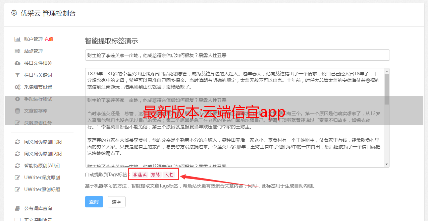Click the textarea vertical scrollbar thumb
The width and height of the screenshot is (428, 221).
pos(387,89)
